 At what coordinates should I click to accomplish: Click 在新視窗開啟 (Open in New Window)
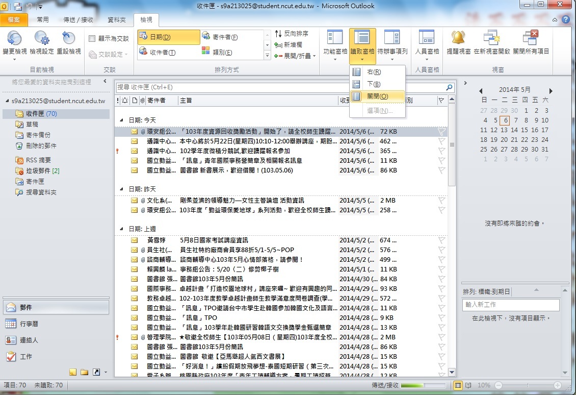492,43
